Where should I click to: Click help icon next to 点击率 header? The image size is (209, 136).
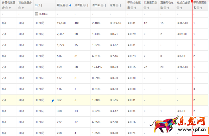(x=102, y=5)
